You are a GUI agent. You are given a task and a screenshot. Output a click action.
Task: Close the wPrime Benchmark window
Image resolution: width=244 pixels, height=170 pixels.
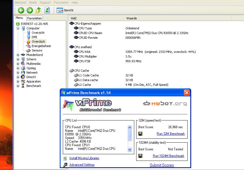187,93
